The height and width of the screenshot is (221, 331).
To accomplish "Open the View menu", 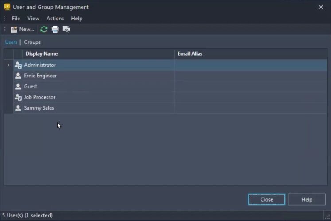I will [33, 19].
